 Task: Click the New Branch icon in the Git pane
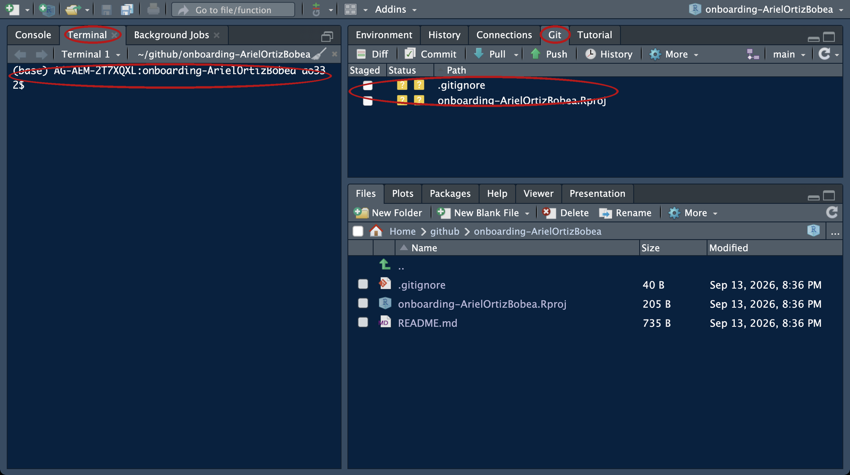753,54
